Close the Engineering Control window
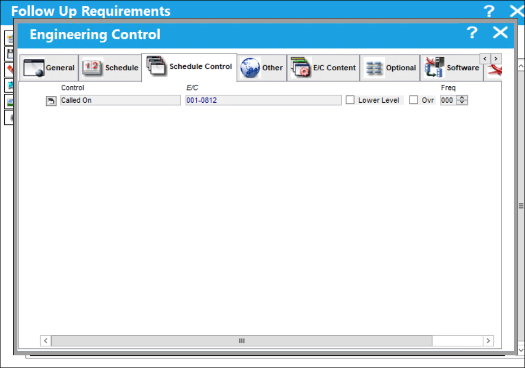The width and height of the screenshot is (525, 368). tap(500, 33)
